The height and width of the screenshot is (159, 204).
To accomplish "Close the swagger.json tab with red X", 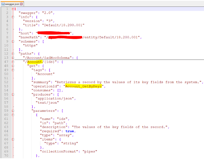I will point(21,4).
